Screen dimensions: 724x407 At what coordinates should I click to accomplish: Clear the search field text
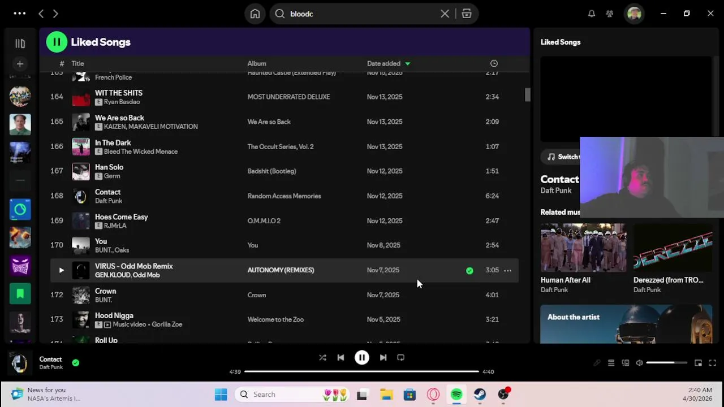[445, 14]
